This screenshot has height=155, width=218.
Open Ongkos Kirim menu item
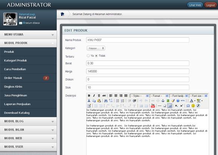coord(28,87)
